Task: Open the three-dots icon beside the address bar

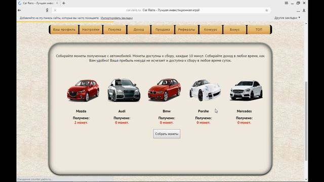Action: tap(298, 11)
